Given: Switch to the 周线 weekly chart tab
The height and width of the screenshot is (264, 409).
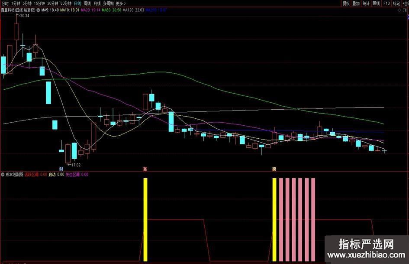Looking at the screenshot, I should tap(87, 3).
